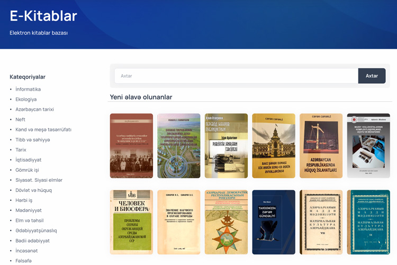Screen dimensions: 397x265
Task: Open the typewriter cover book thumbnail
Action: [226, 146]
